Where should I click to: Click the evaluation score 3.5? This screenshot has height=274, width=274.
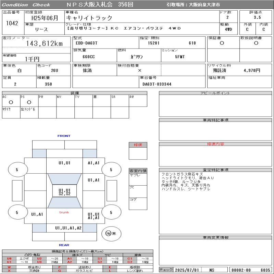(x=257, y=17)
